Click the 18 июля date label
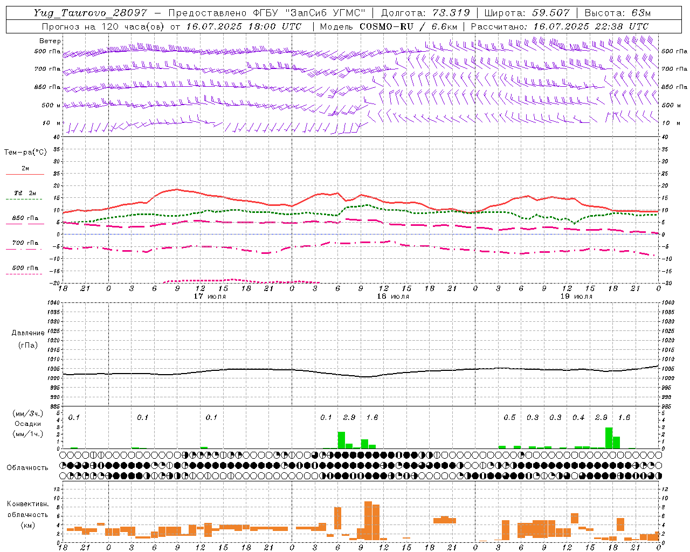This screenshot has height=552, width=690. click(x=393, y=296)
